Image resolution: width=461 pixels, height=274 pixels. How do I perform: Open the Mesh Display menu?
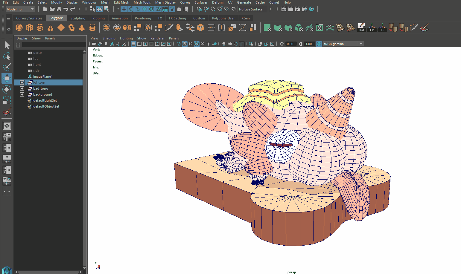165,2
